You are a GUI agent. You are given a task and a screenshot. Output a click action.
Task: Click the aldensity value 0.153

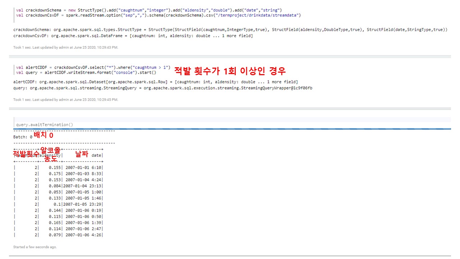point(55,180)
